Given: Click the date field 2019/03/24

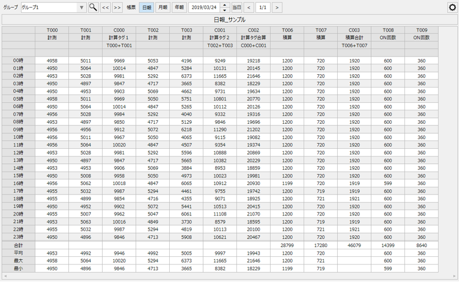Looking at the screenshot, I should [204, 8].
